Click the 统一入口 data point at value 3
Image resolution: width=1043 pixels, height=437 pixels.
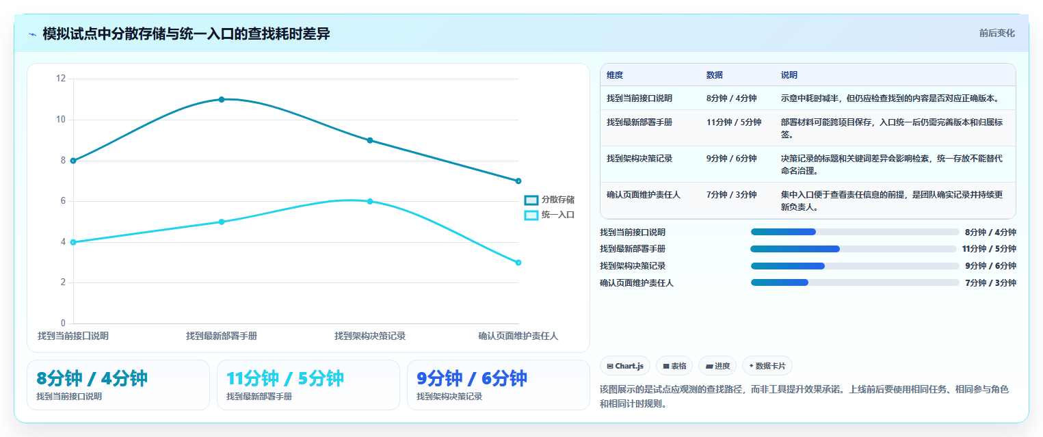[x=518, y=263]
